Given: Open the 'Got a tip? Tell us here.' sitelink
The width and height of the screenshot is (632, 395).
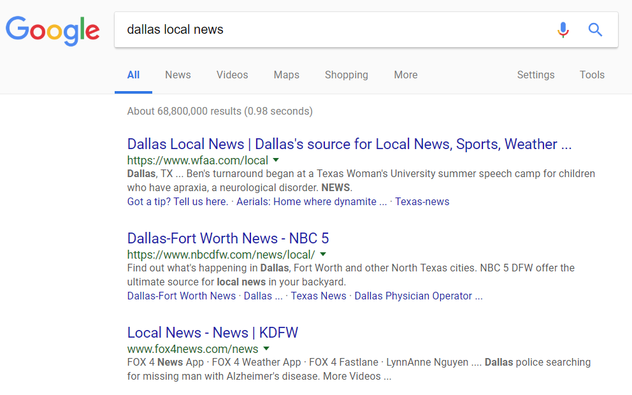Looking at the screenshot, I should click(178, 201).
